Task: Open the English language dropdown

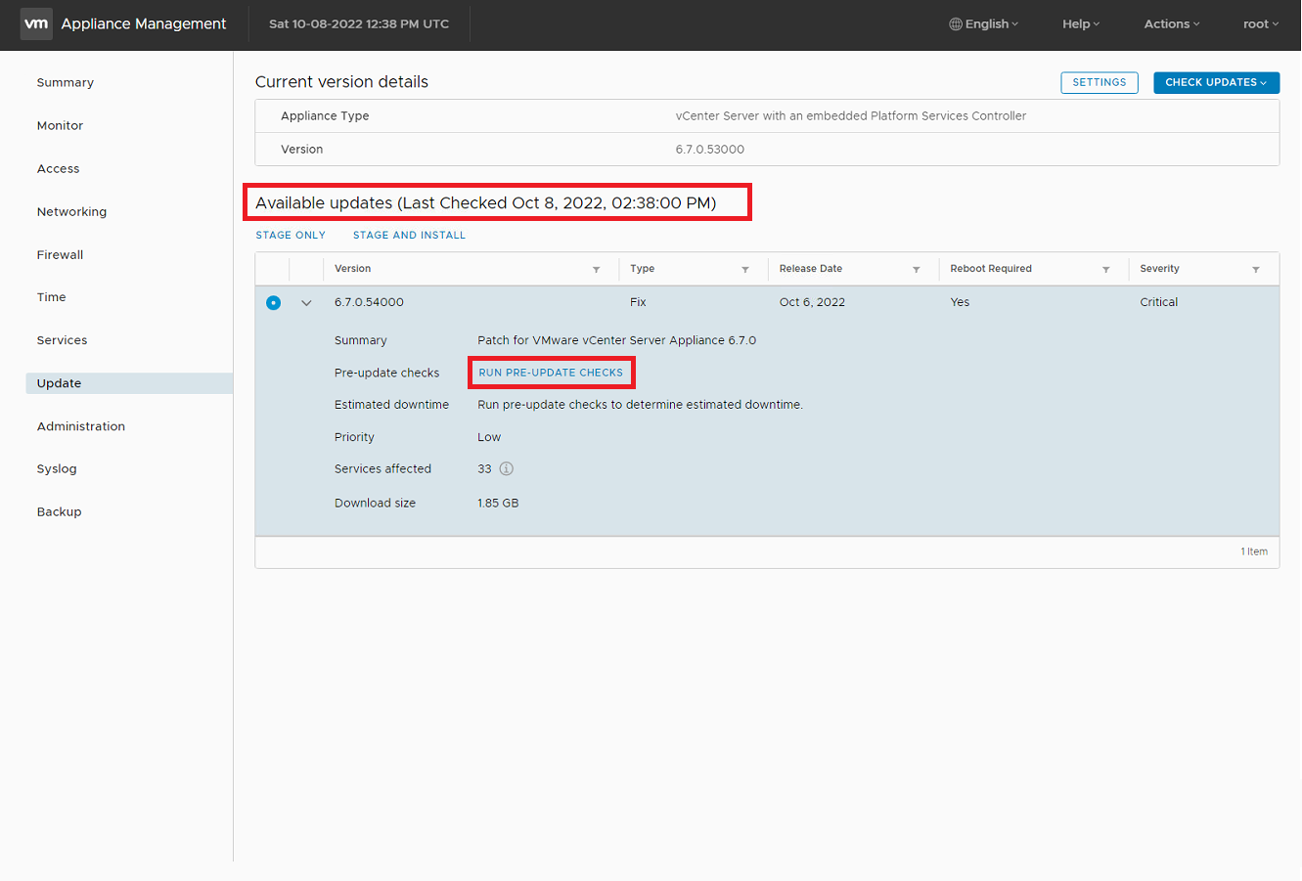Action: pyautogui.click(x=984, y=24)
